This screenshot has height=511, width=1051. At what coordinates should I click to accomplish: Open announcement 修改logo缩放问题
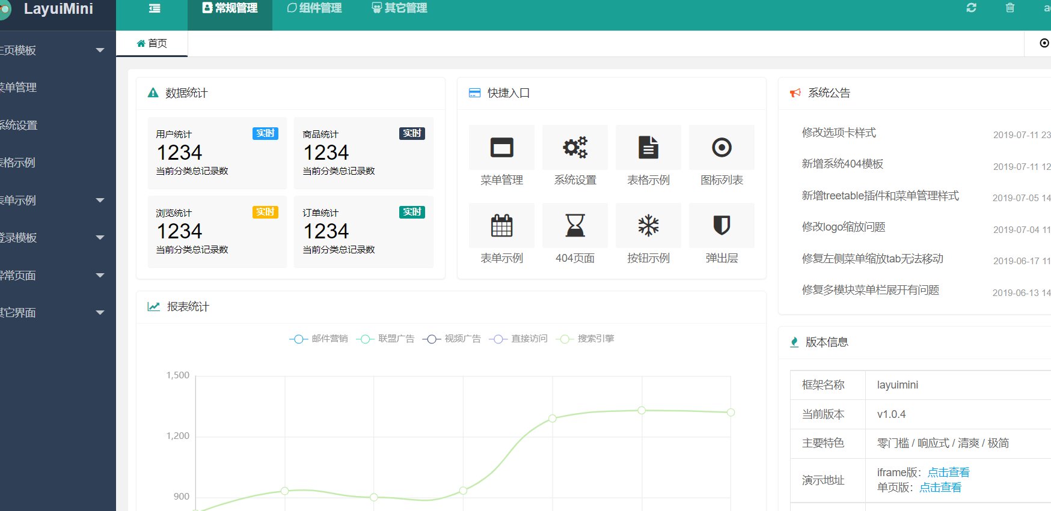point(844,227)
